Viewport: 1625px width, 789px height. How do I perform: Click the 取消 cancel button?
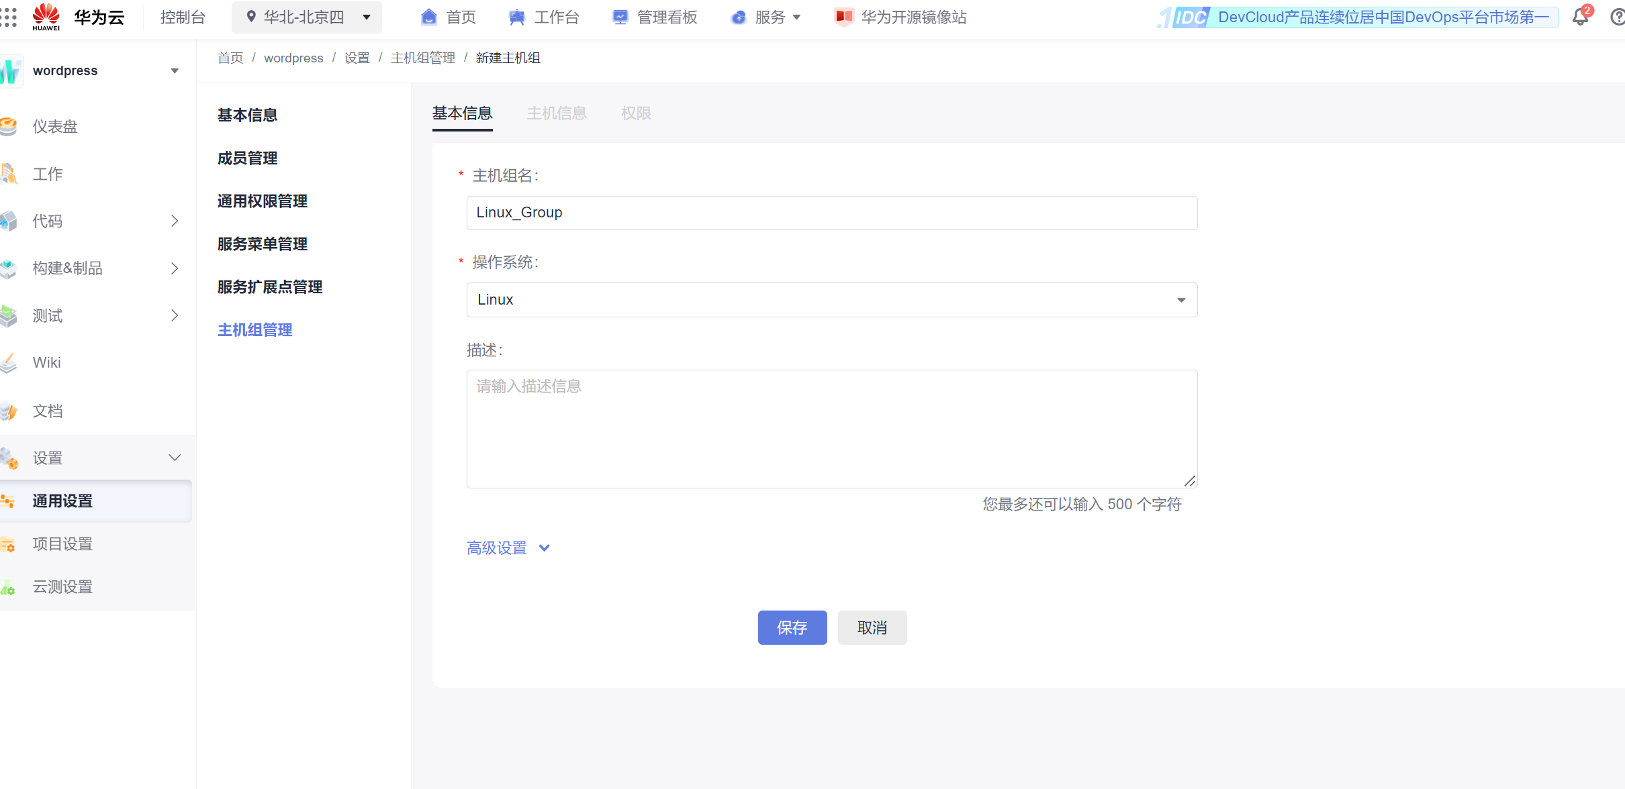(x=872, y=628)
